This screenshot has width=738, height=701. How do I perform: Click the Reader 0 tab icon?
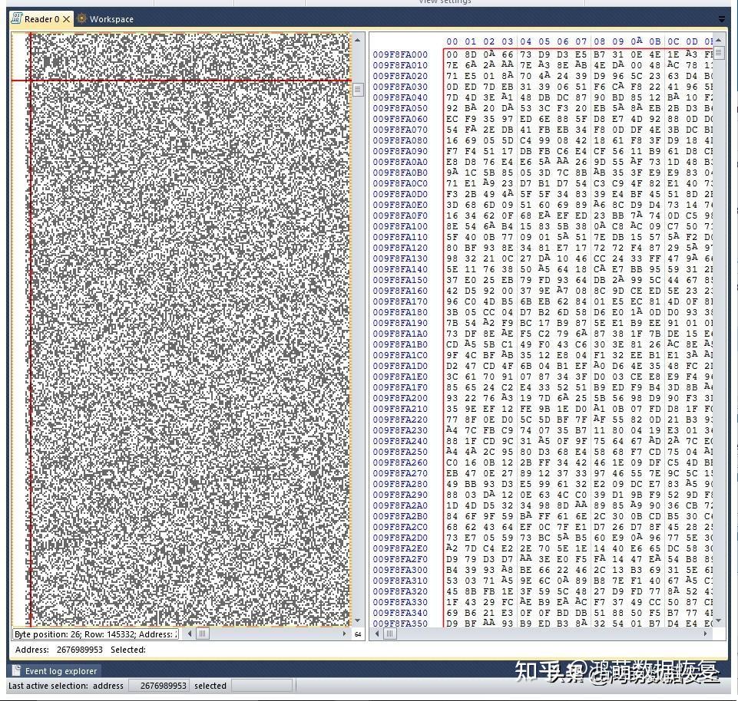click(x=16, y=19)
